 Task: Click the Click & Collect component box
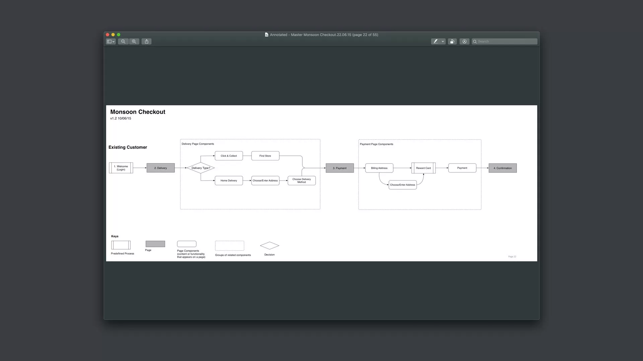[229, 156]
